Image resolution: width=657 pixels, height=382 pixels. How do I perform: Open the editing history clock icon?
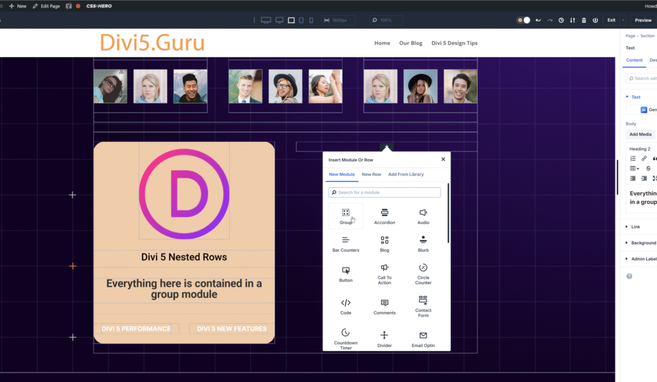pos(561,20)
